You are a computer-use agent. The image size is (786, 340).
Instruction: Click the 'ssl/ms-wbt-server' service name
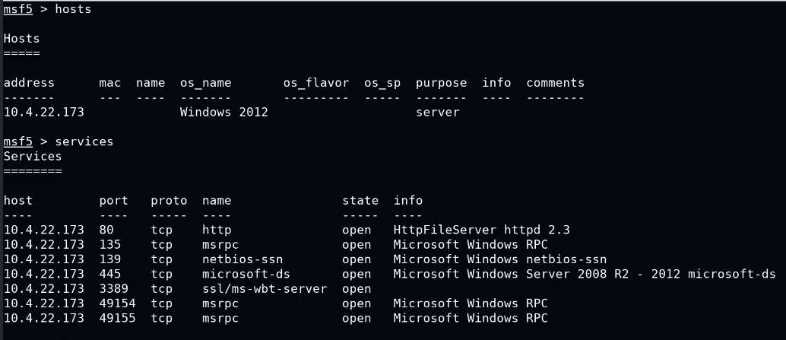pyautogui.click(x=264, y=289)
